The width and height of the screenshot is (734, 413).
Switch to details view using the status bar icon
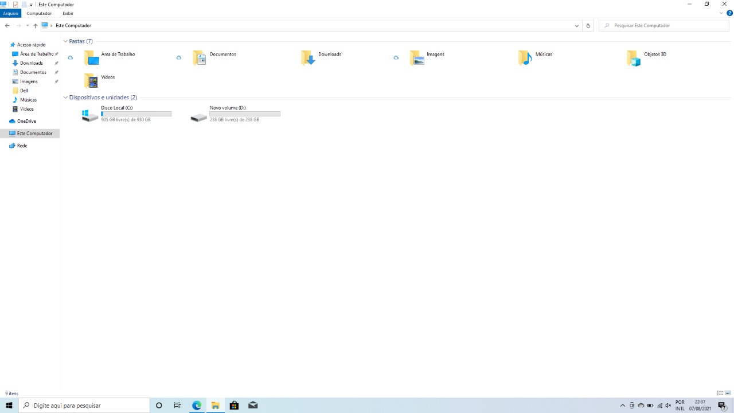[x=720, y=393]
